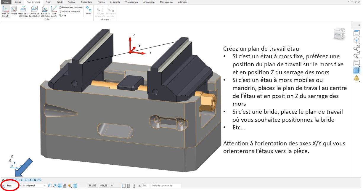Toggle level 1 button
The width and height of the screenshot is (363, 191).
[17, 180]
